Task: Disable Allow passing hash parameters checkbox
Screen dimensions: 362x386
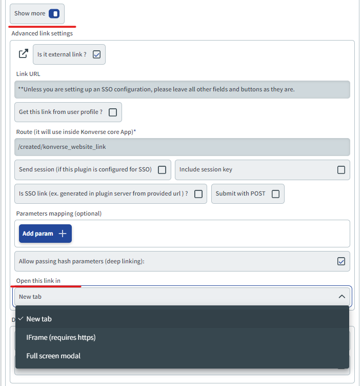Action: point(341,261)
